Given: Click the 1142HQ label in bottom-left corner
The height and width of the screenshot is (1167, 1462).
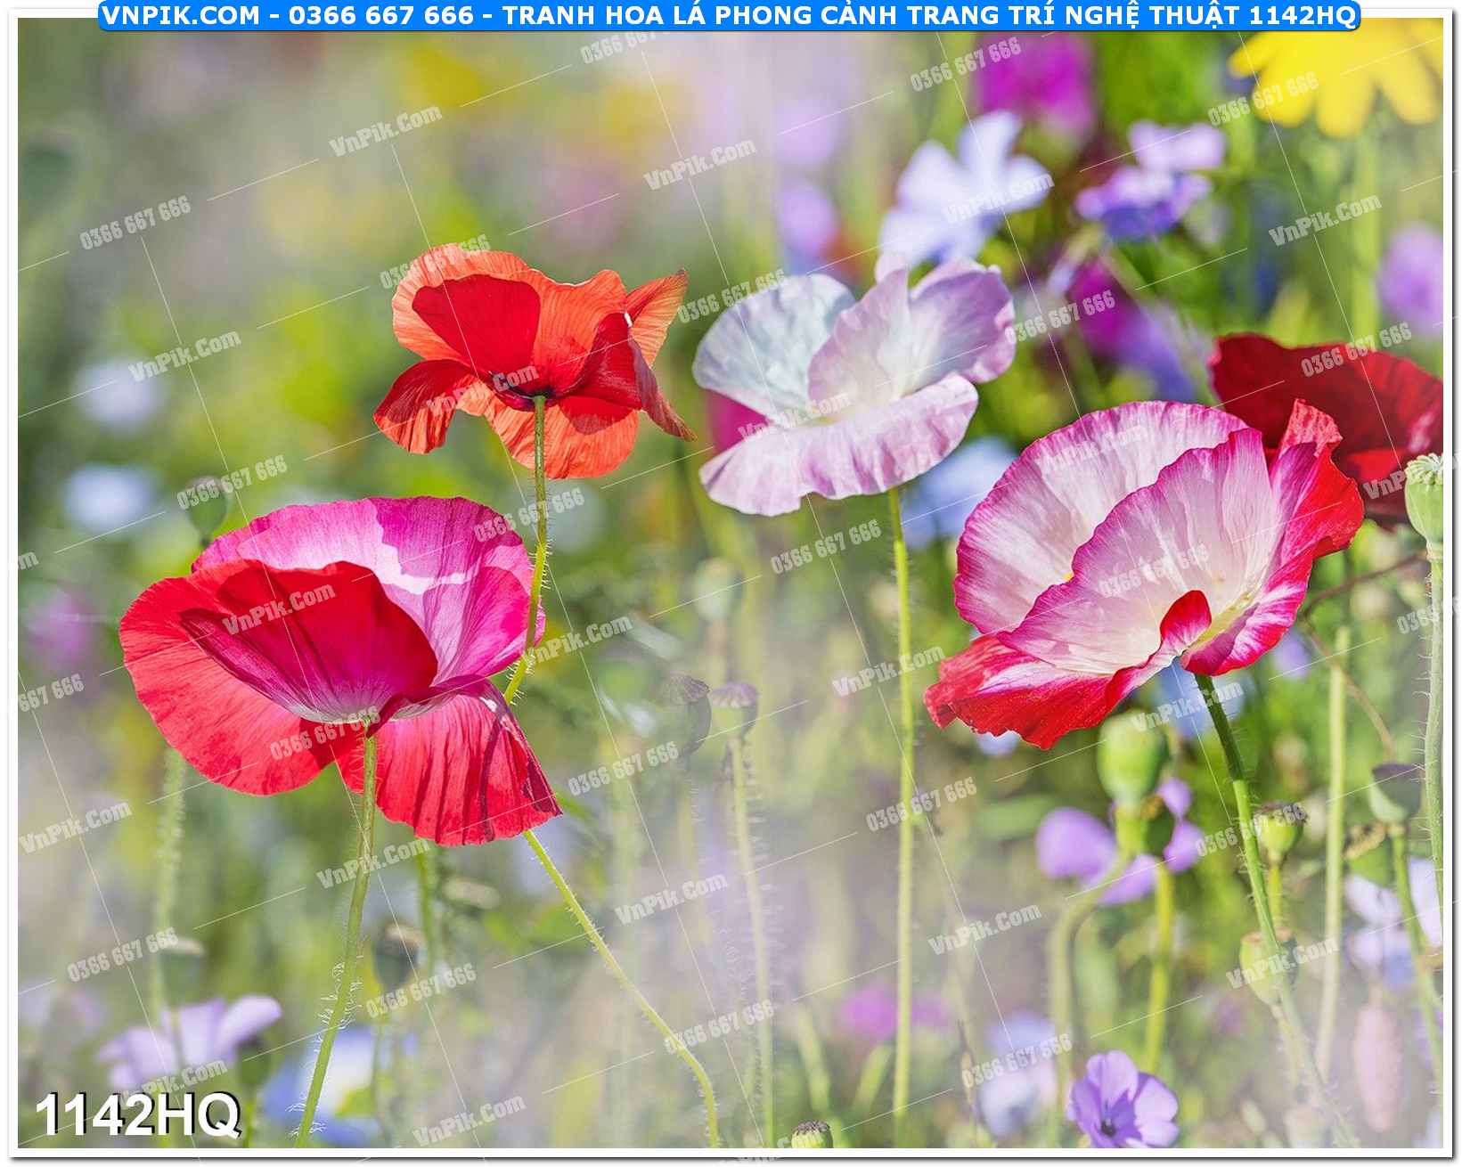Looking at the screenshot, I should (137, 1114).
